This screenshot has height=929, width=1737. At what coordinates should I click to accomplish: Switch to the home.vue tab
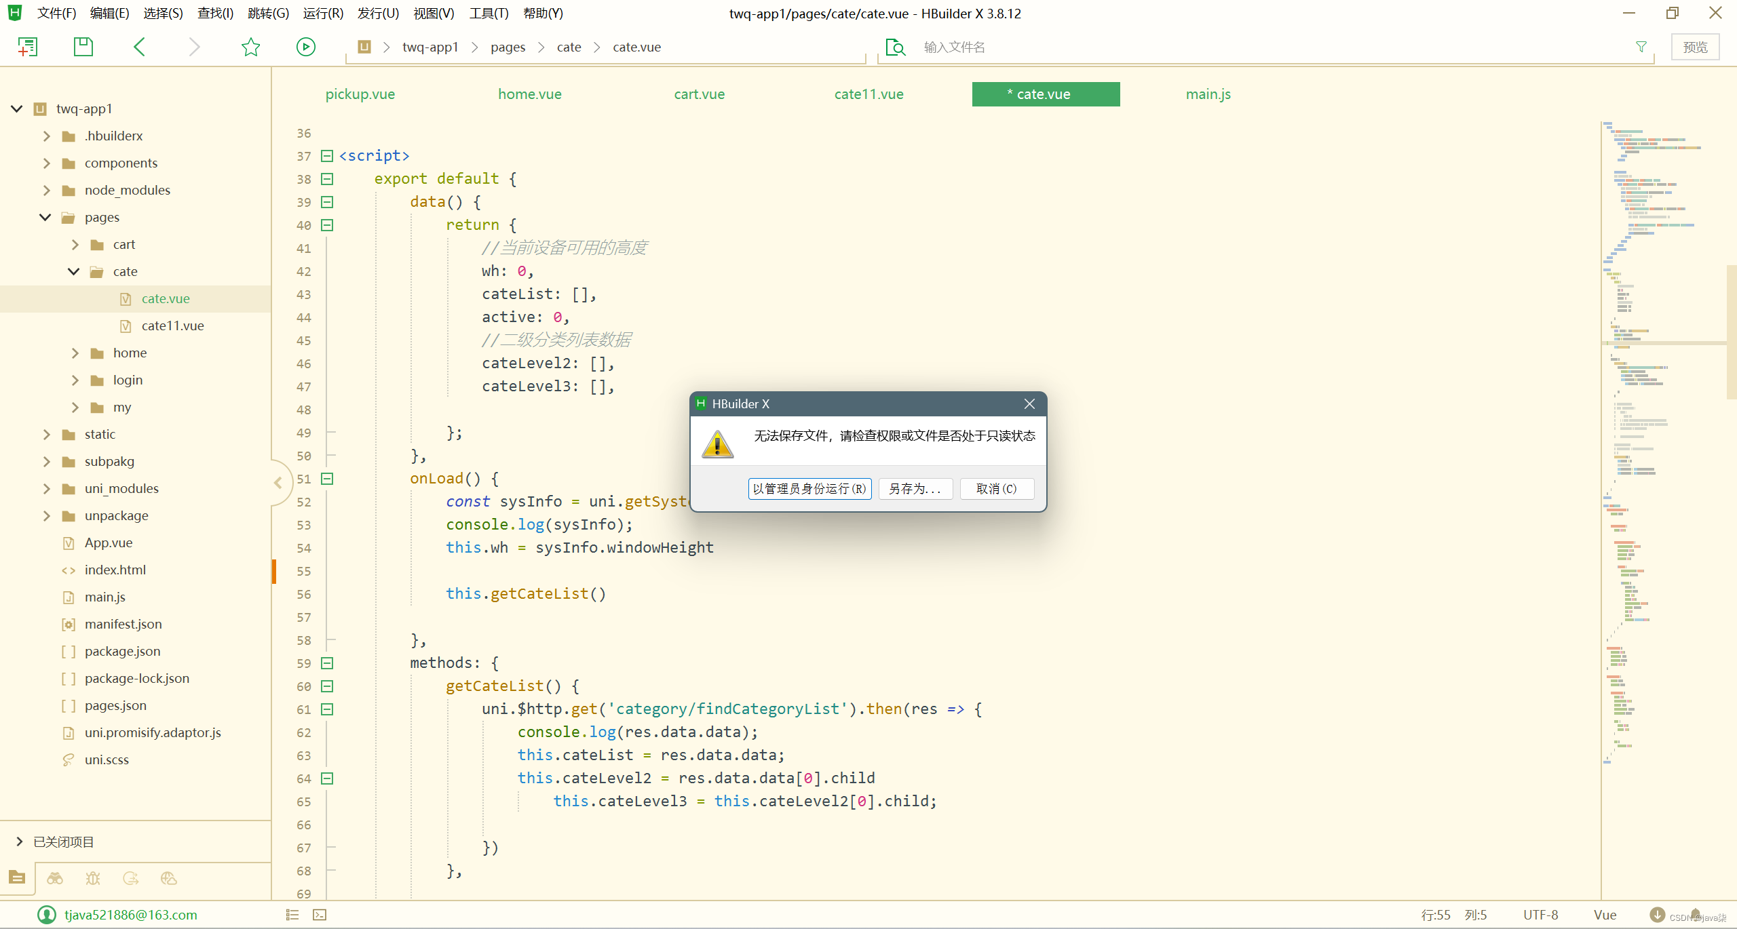pyautogui.click(x=529, y=94)
